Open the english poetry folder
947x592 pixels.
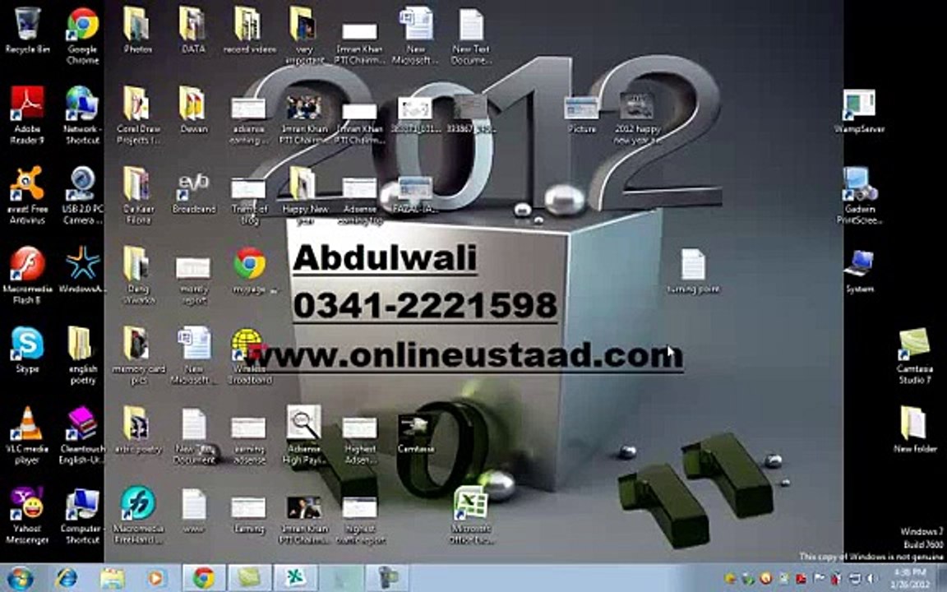pyautogui.click(x=83, y=354)
